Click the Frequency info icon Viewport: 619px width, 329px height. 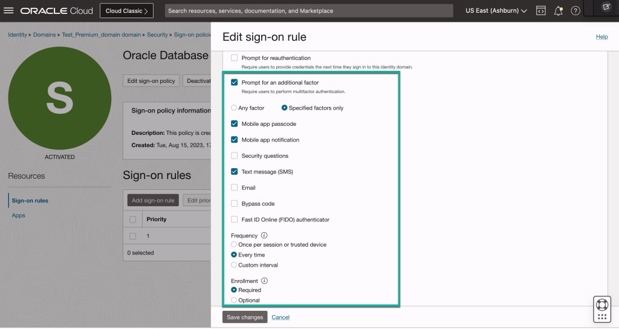[x=264, y=235]
